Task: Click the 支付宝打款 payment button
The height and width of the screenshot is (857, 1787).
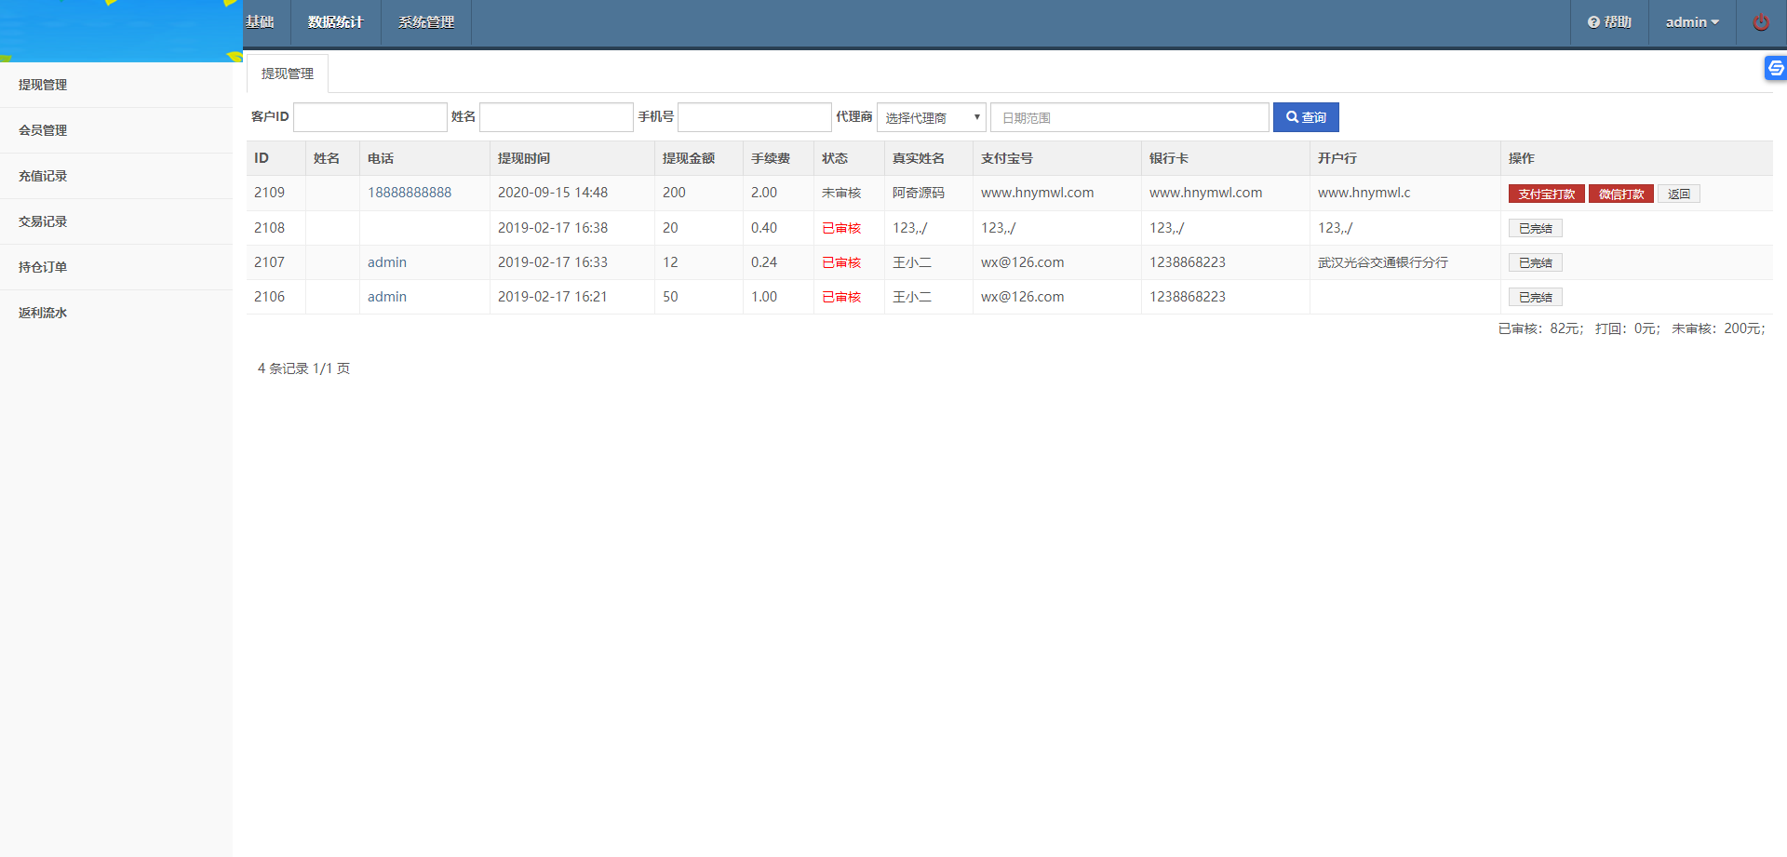Action: point(1546,194)
